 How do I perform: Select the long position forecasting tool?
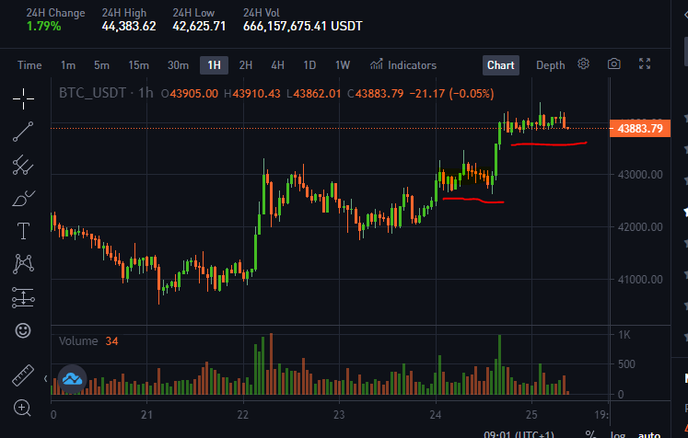pos(23,297)
